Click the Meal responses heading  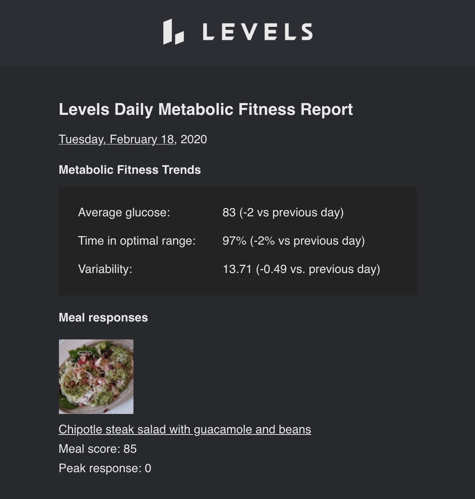coord(103,317)
